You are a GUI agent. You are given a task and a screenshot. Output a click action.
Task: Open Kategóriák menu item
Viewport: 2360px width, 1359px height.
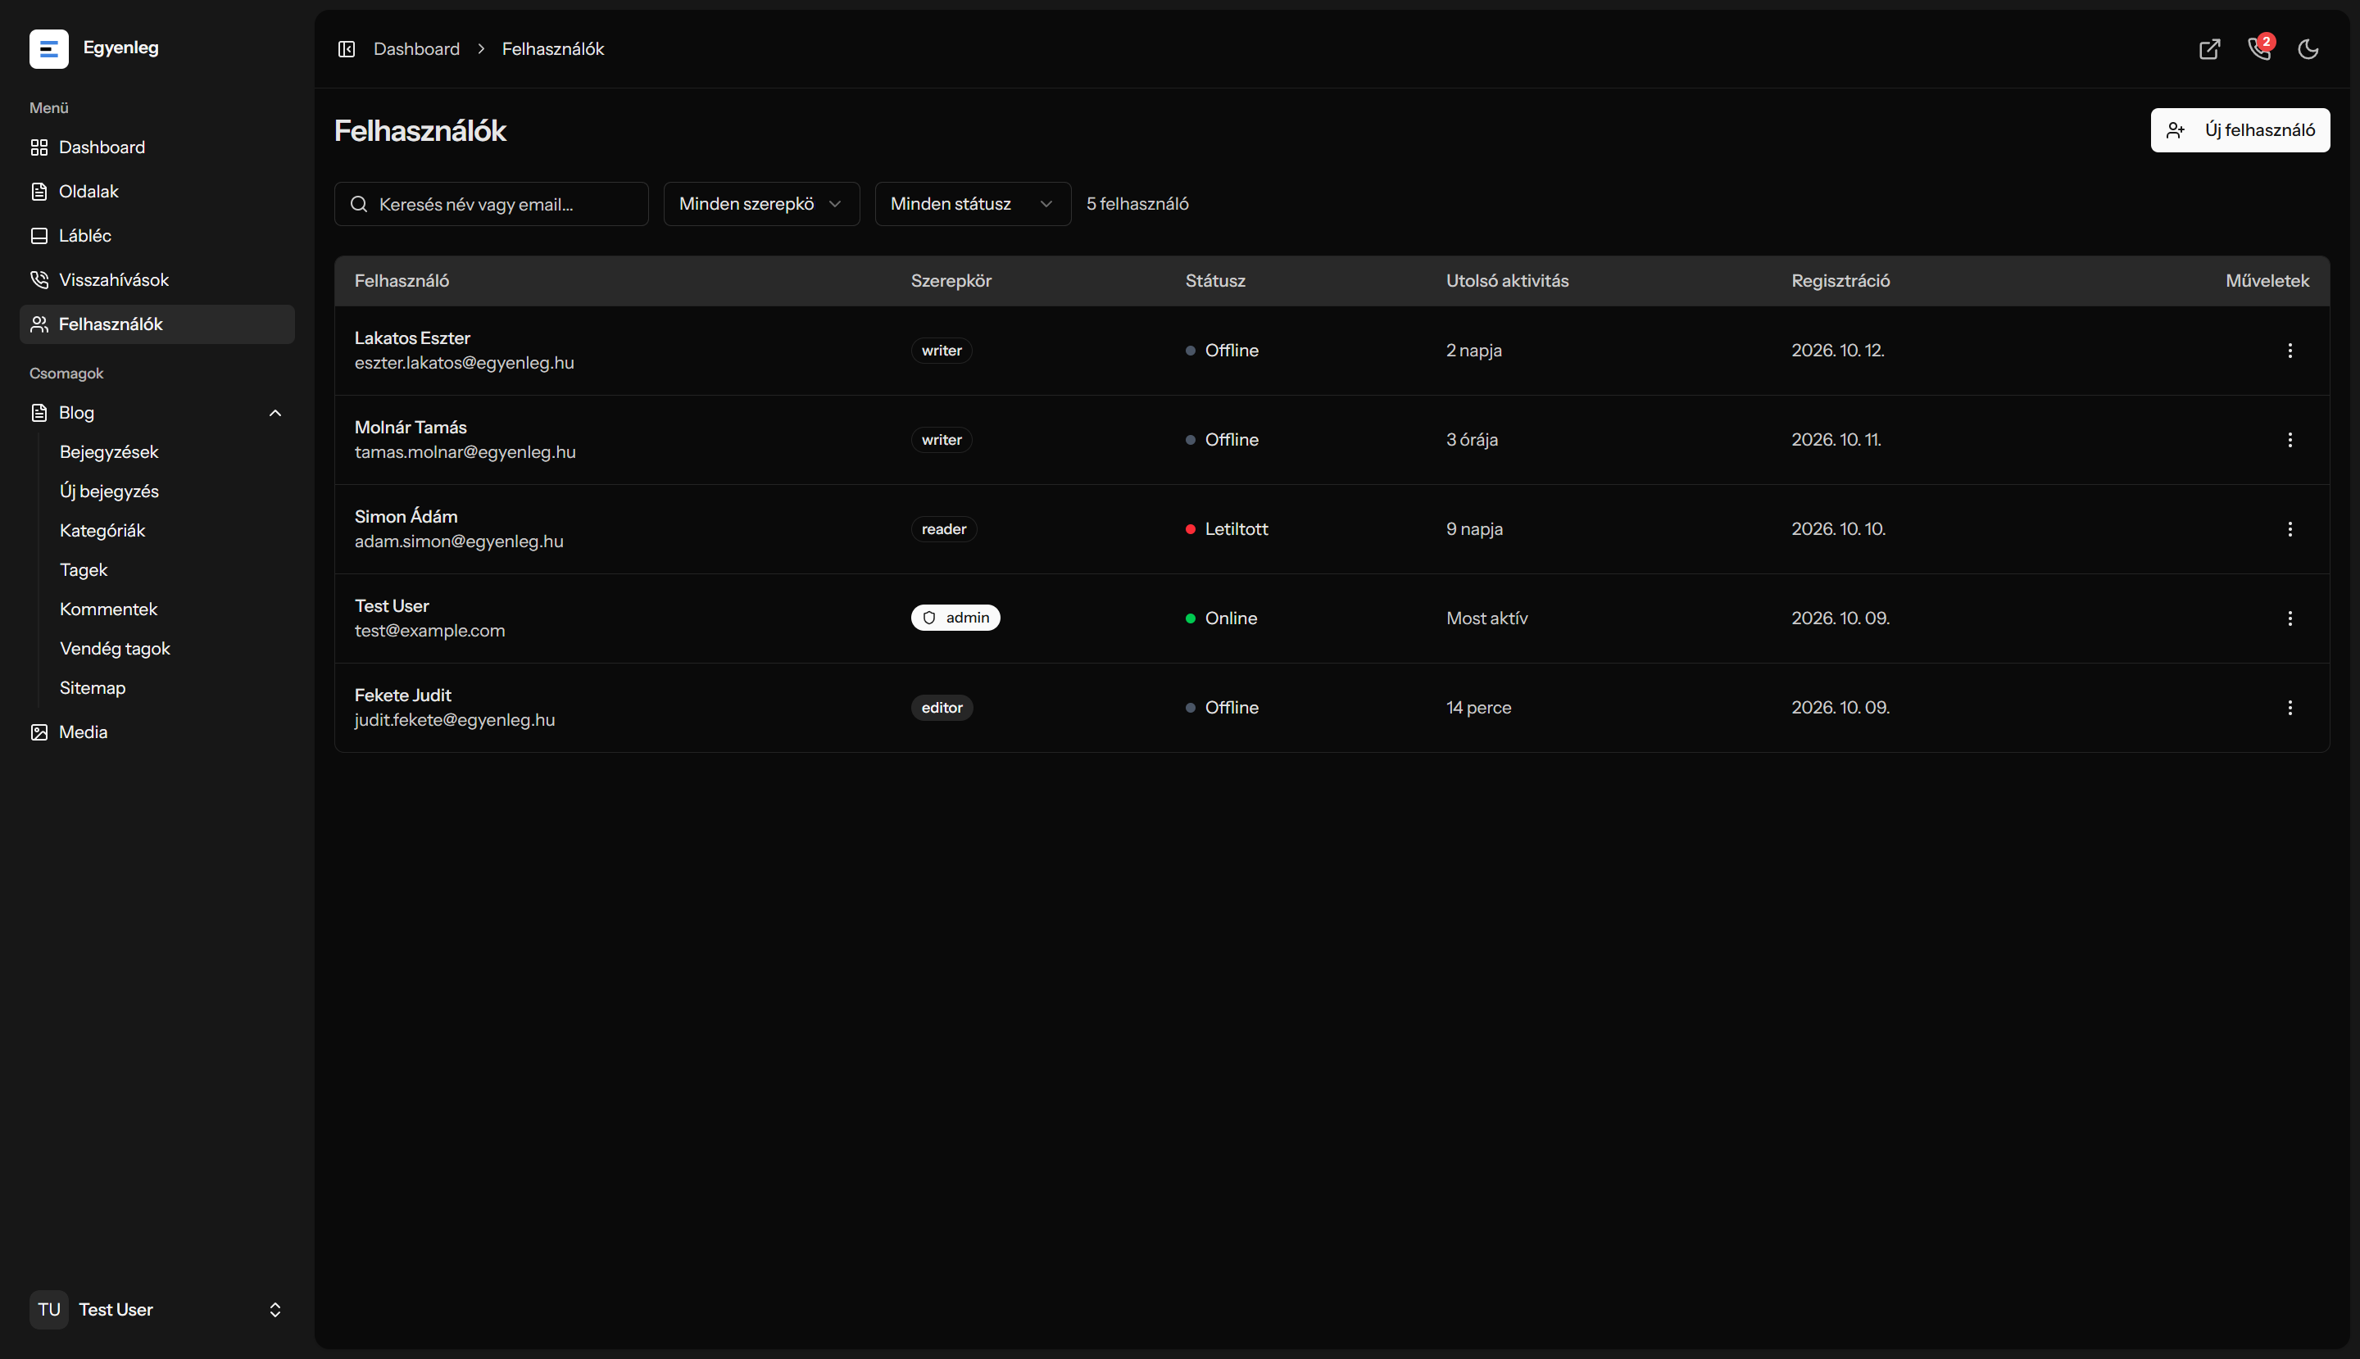point(102,530)
